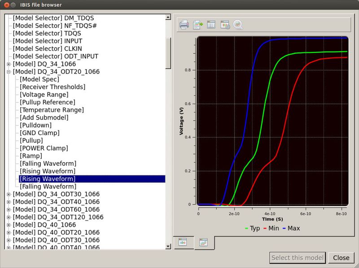Show the [Pullup] curve item

(31, 141)
